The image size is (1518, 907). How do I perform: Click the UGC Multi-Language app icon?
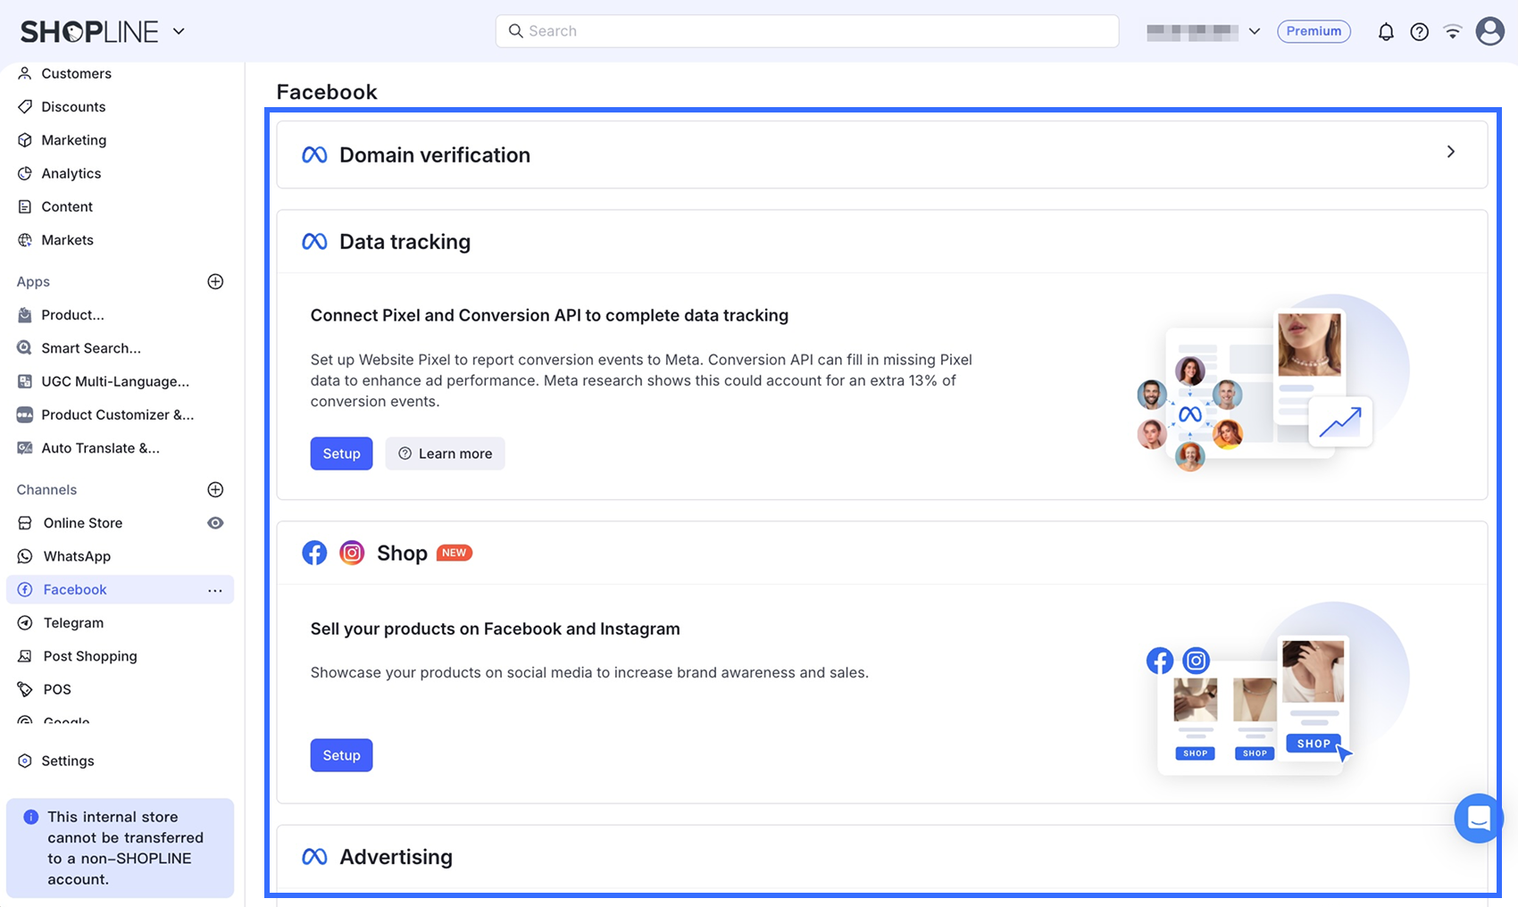(25, 381)
